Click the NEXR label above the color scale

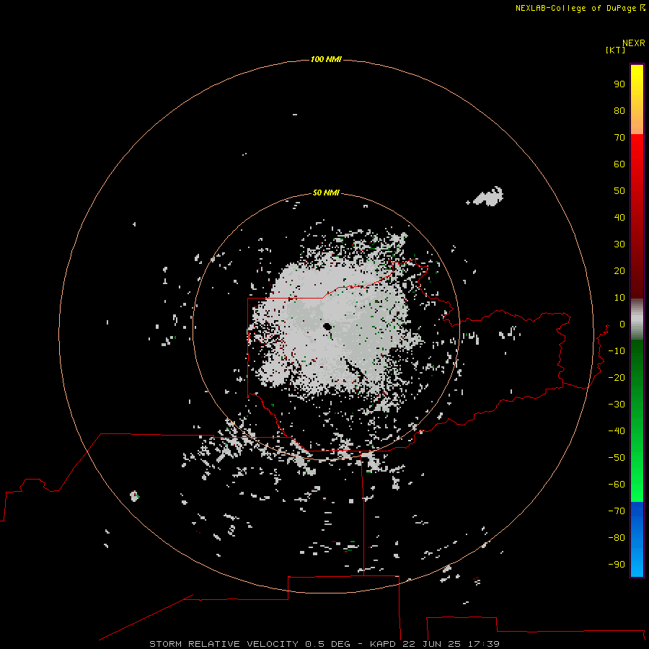click(x=634, y=43)
